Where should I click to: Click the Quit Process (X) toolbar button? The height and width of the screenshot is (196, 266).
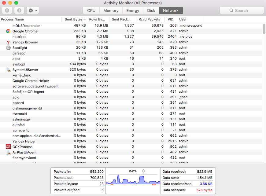point(7,10)
